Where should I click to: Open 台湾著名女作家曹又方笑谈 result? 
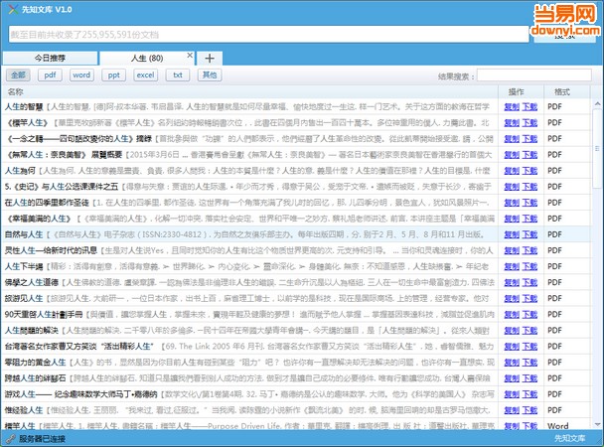(x=78, y=347)
